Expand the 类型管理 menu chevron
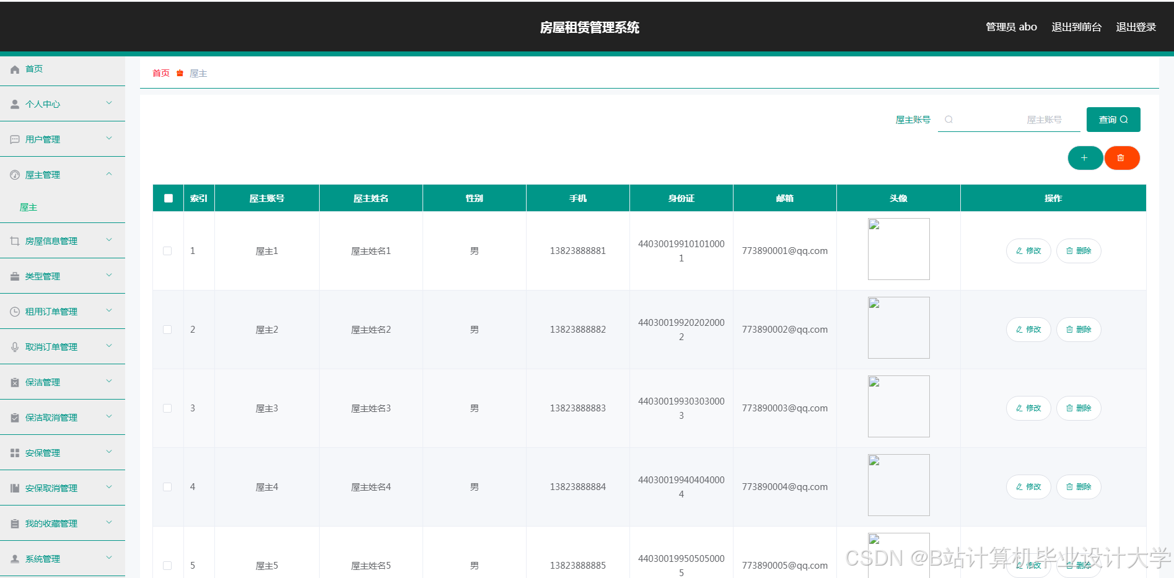 [x=109, y=275]
